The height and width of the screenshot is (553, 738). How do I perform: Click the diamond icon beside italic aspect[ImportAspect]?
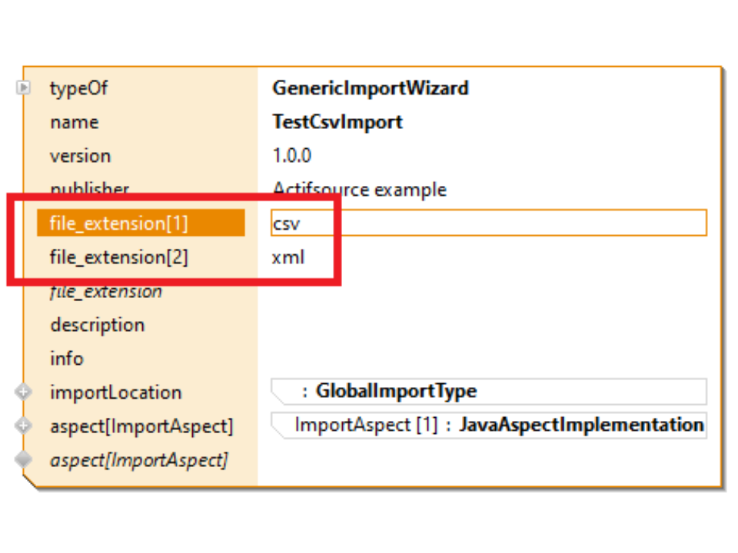[x=24, y=459]
